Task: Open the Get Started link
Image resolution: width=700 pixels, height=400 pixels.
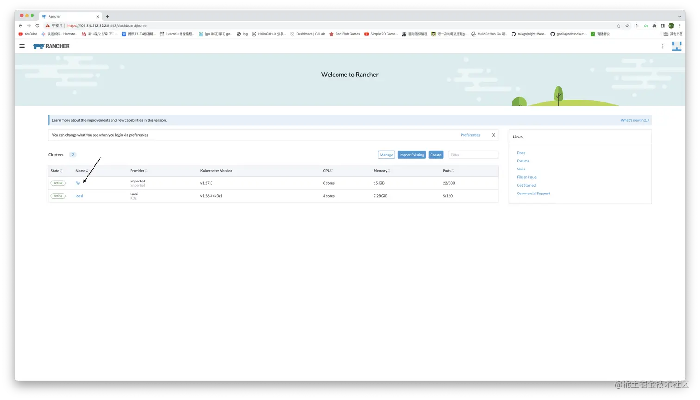Action: pos(526,185)
